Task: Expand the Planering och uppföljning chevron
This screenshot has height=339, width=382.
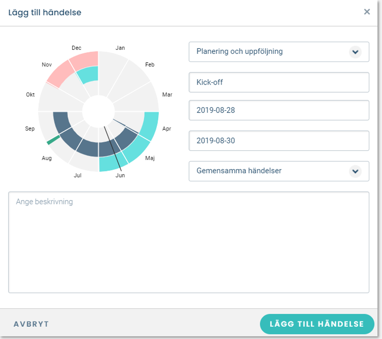Action: click(355, 52)
